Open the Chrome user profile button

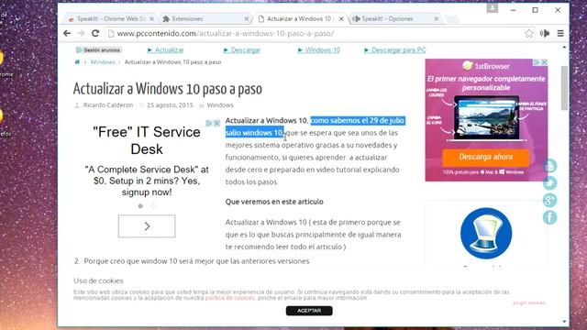click(493, 8)
